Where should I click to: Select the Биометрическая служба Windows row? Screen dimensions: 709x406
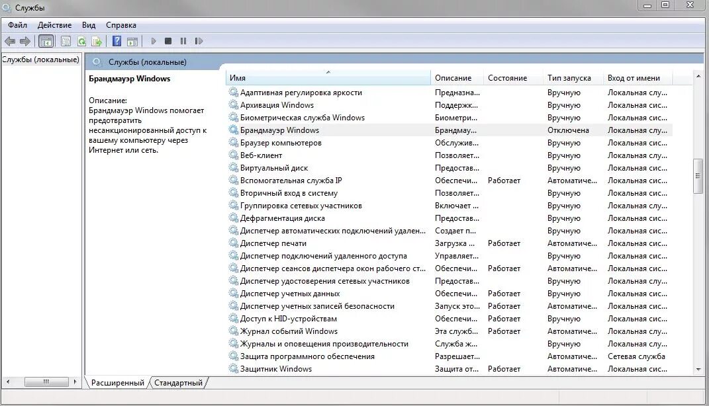pos(450,118)
